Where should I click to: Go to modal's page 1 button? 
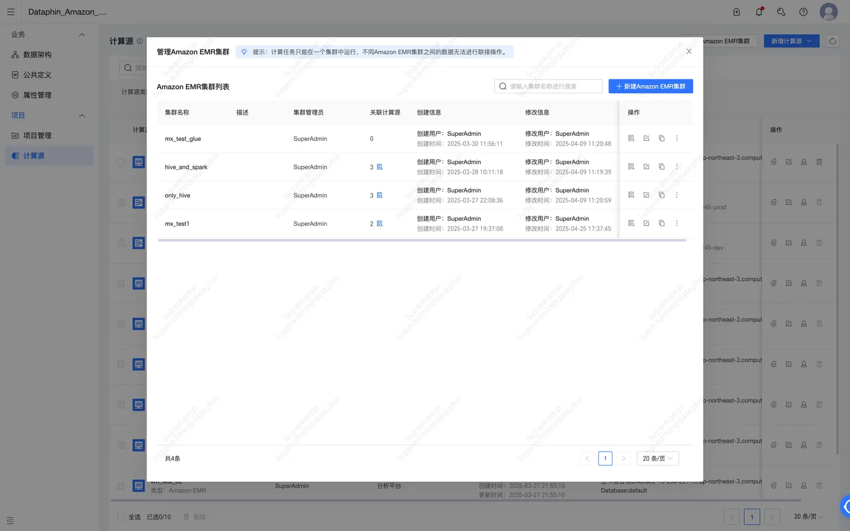tap(605, 458)
